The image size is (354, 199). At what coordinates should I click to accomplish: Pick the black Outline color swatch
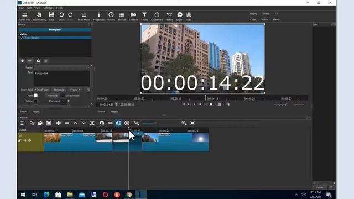coord(35,101)
